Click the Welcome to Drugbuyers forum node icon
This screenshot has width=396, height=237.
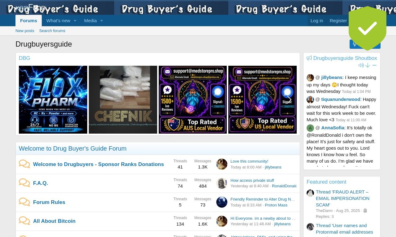point(24,164)
